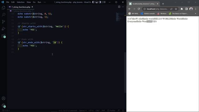
Task: Open the editor More Actions ellipsis
Action: [123, 7]
